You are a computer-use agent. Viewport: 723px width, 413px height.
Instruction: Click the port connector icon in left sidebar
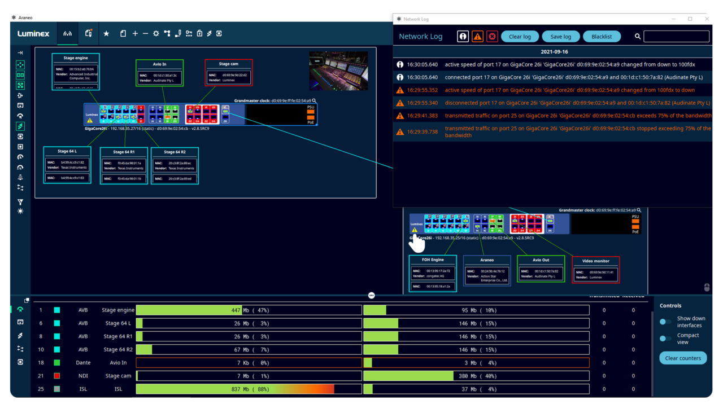tap(20, 106)
